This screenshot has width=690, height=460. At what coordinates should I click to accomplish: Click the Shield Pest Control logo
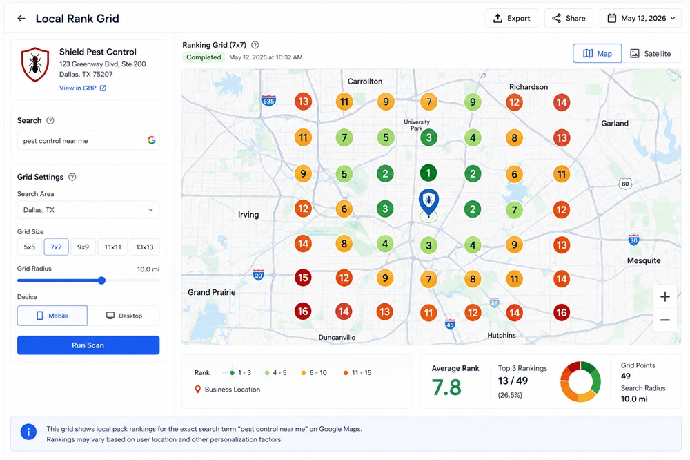(x=35, y=65)
